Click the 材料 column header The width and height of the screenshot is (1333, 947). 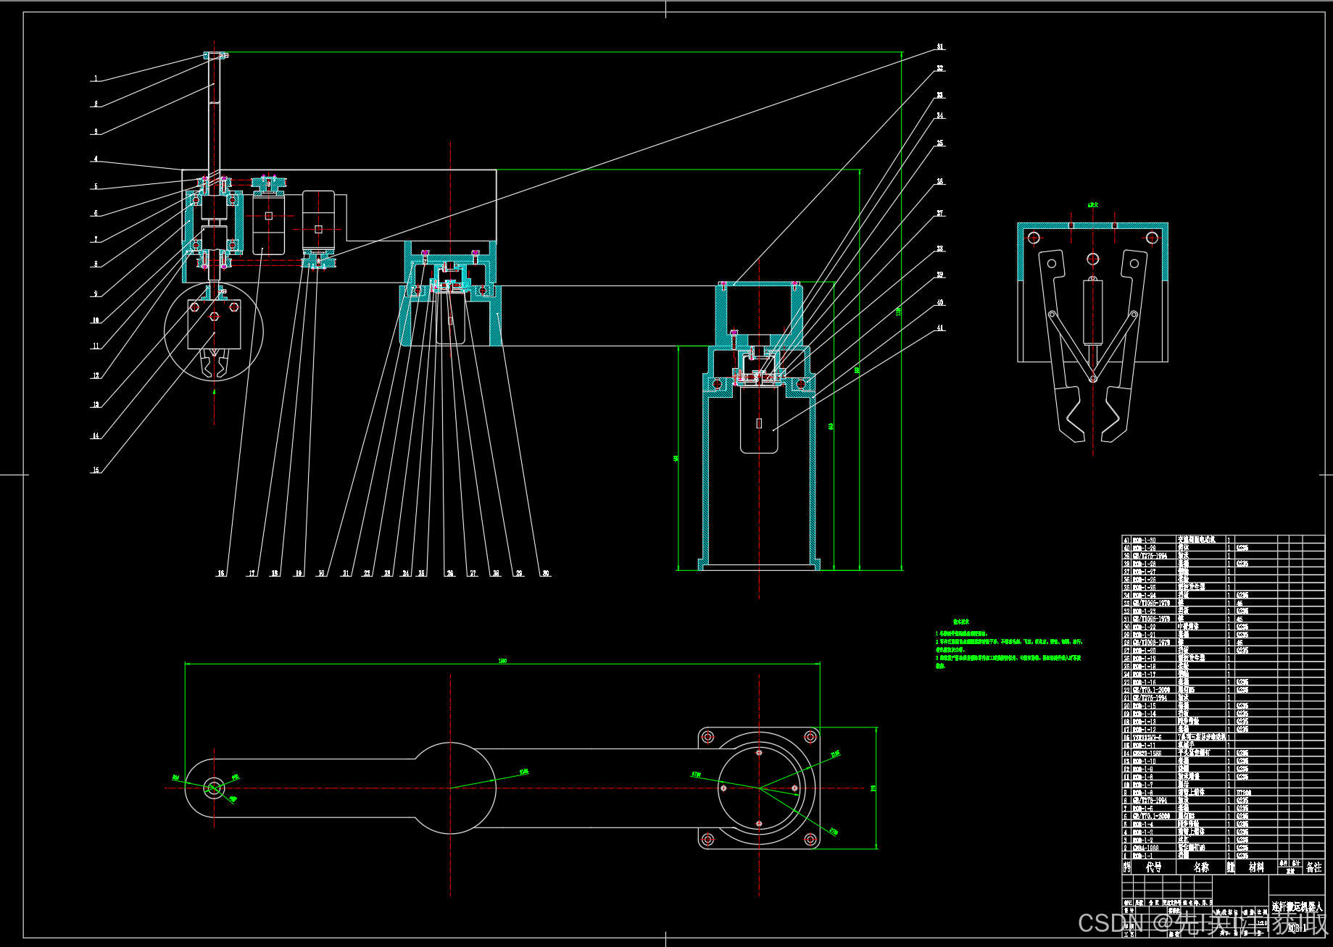[x=1256, y=867]
